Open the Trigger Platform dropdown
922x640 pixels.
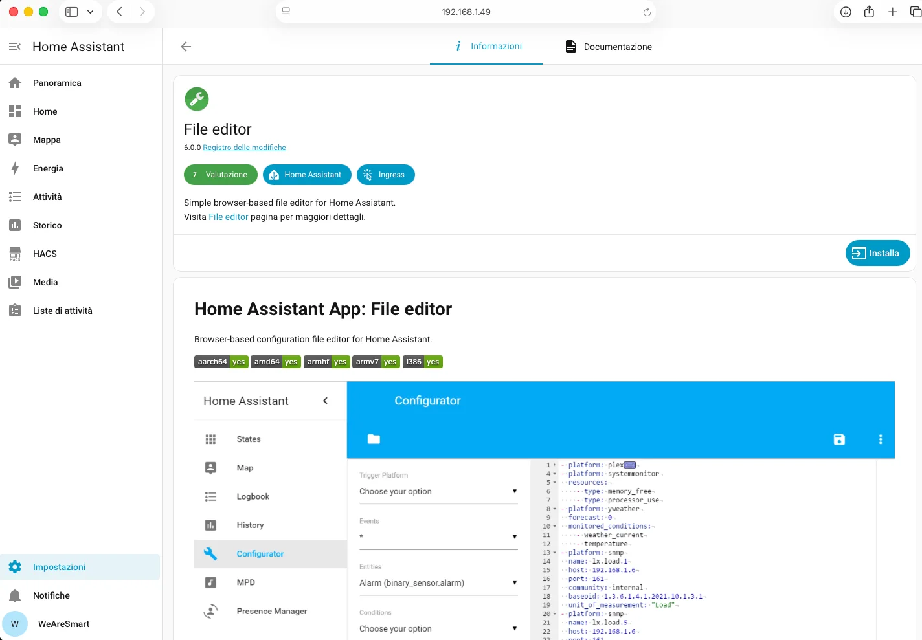tap(438, 492)
